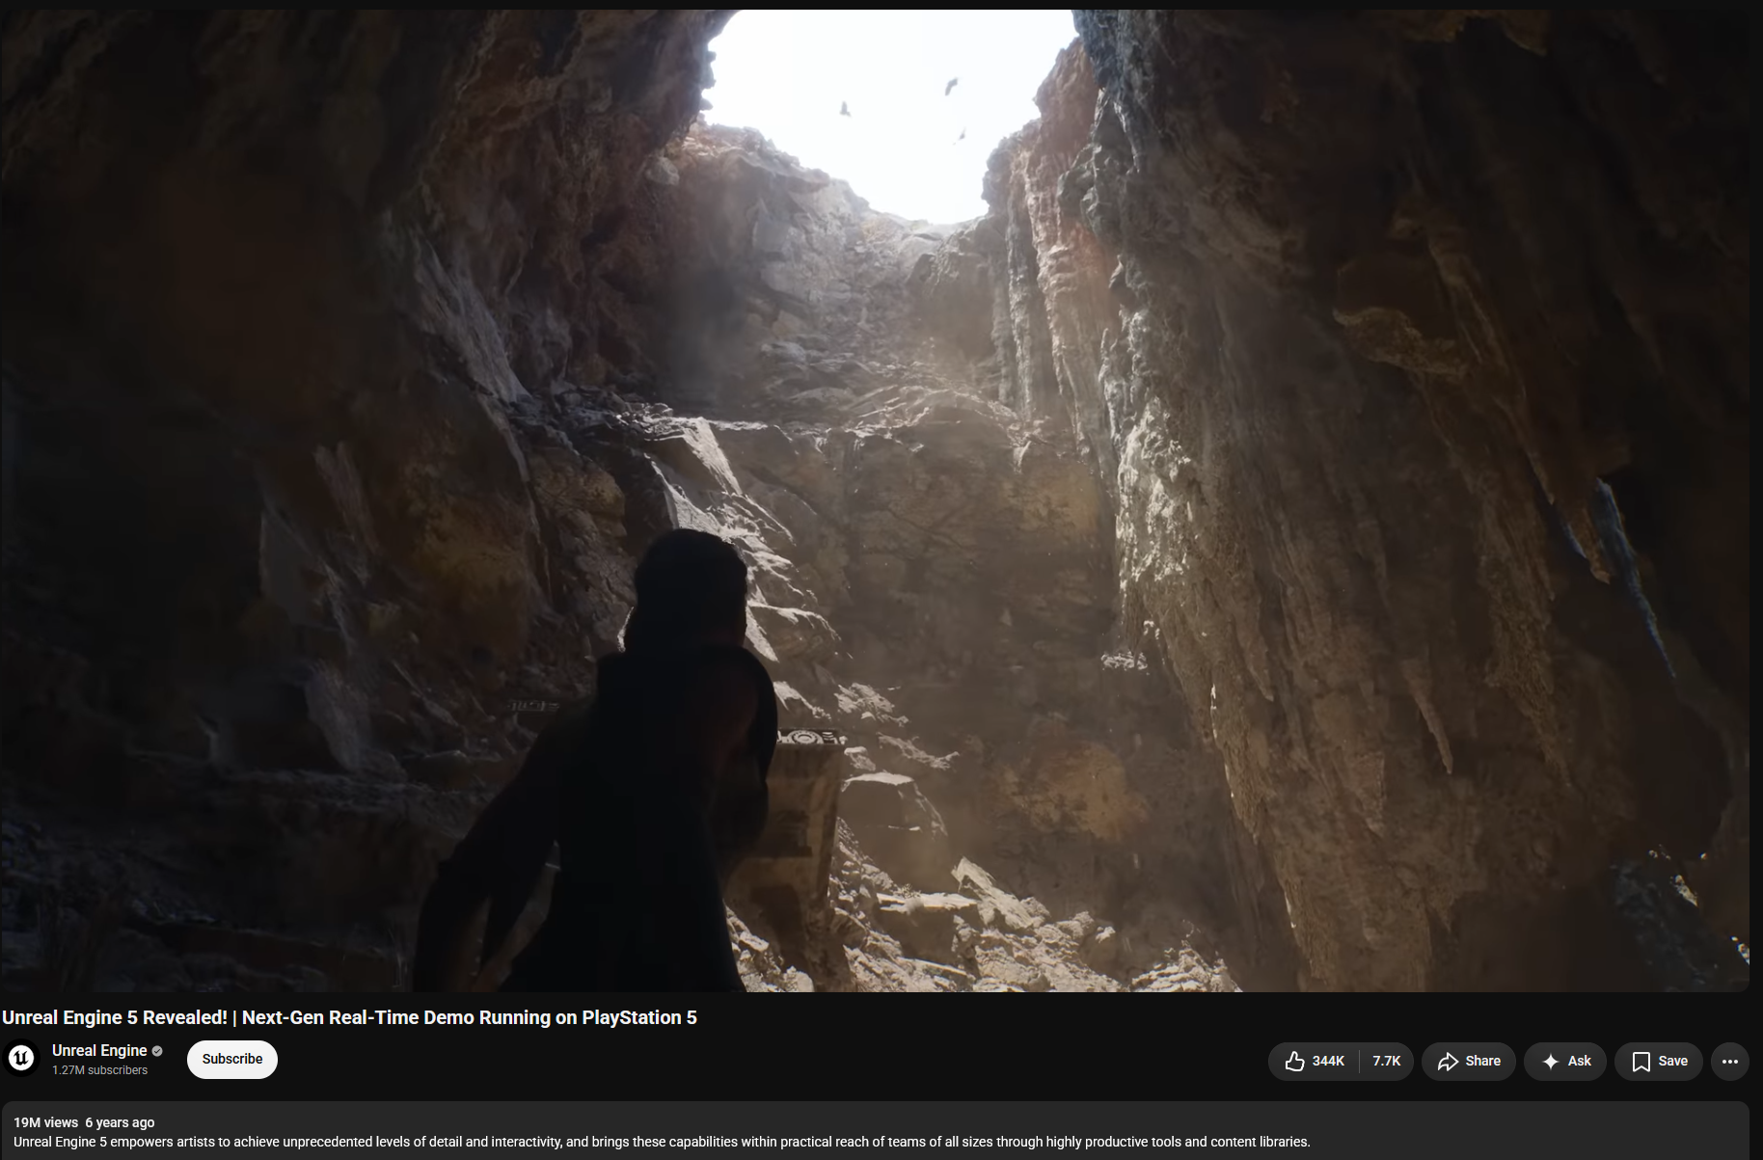The image size is (1763, 1160).
Task: Click the verified badge beside Unreal Engine
Action: (157, 1051)
